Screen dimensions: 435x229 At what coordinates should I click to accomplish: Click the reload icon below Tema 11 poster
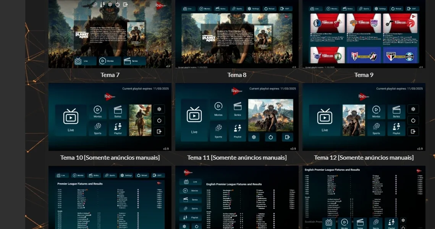click(x=271, y=137)
